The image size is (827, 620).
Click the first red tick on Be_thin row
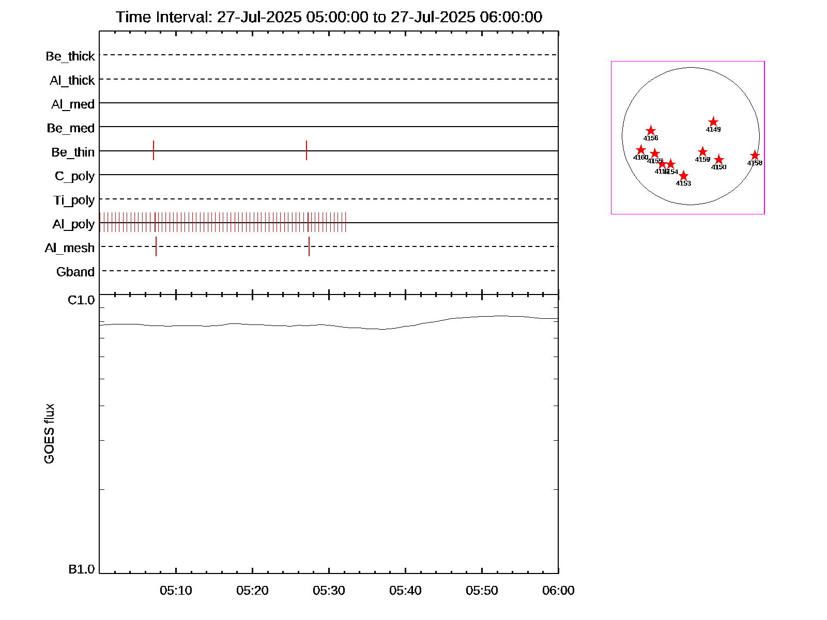point(154,150)
